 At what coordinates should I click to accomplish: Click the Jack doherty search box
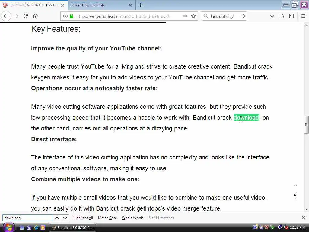222,16
